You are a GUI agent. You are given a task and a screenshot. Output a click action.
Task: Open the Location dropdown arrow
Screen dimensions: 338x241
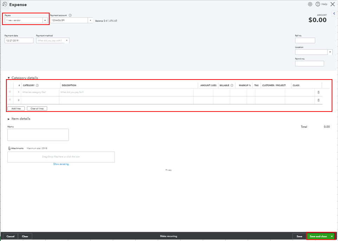click(x=330, y=52)
